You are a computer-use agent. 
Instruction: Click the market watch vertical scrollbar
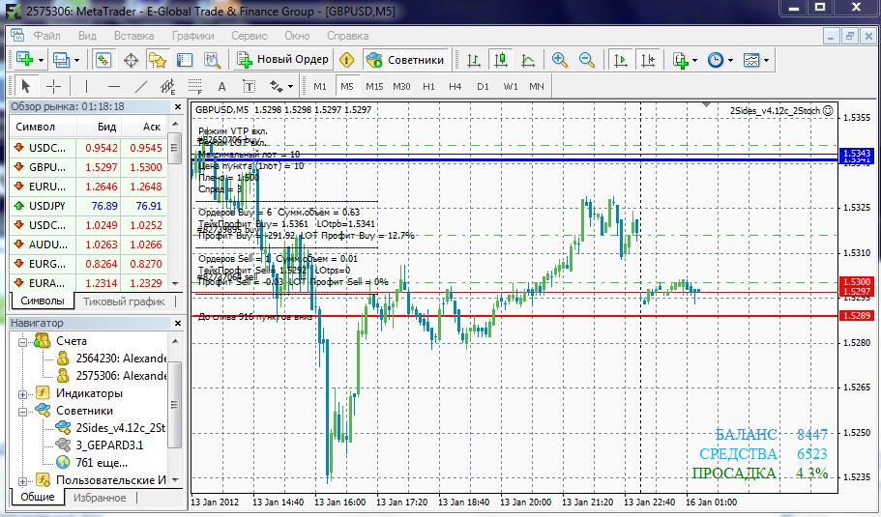[x=175, y=213]
